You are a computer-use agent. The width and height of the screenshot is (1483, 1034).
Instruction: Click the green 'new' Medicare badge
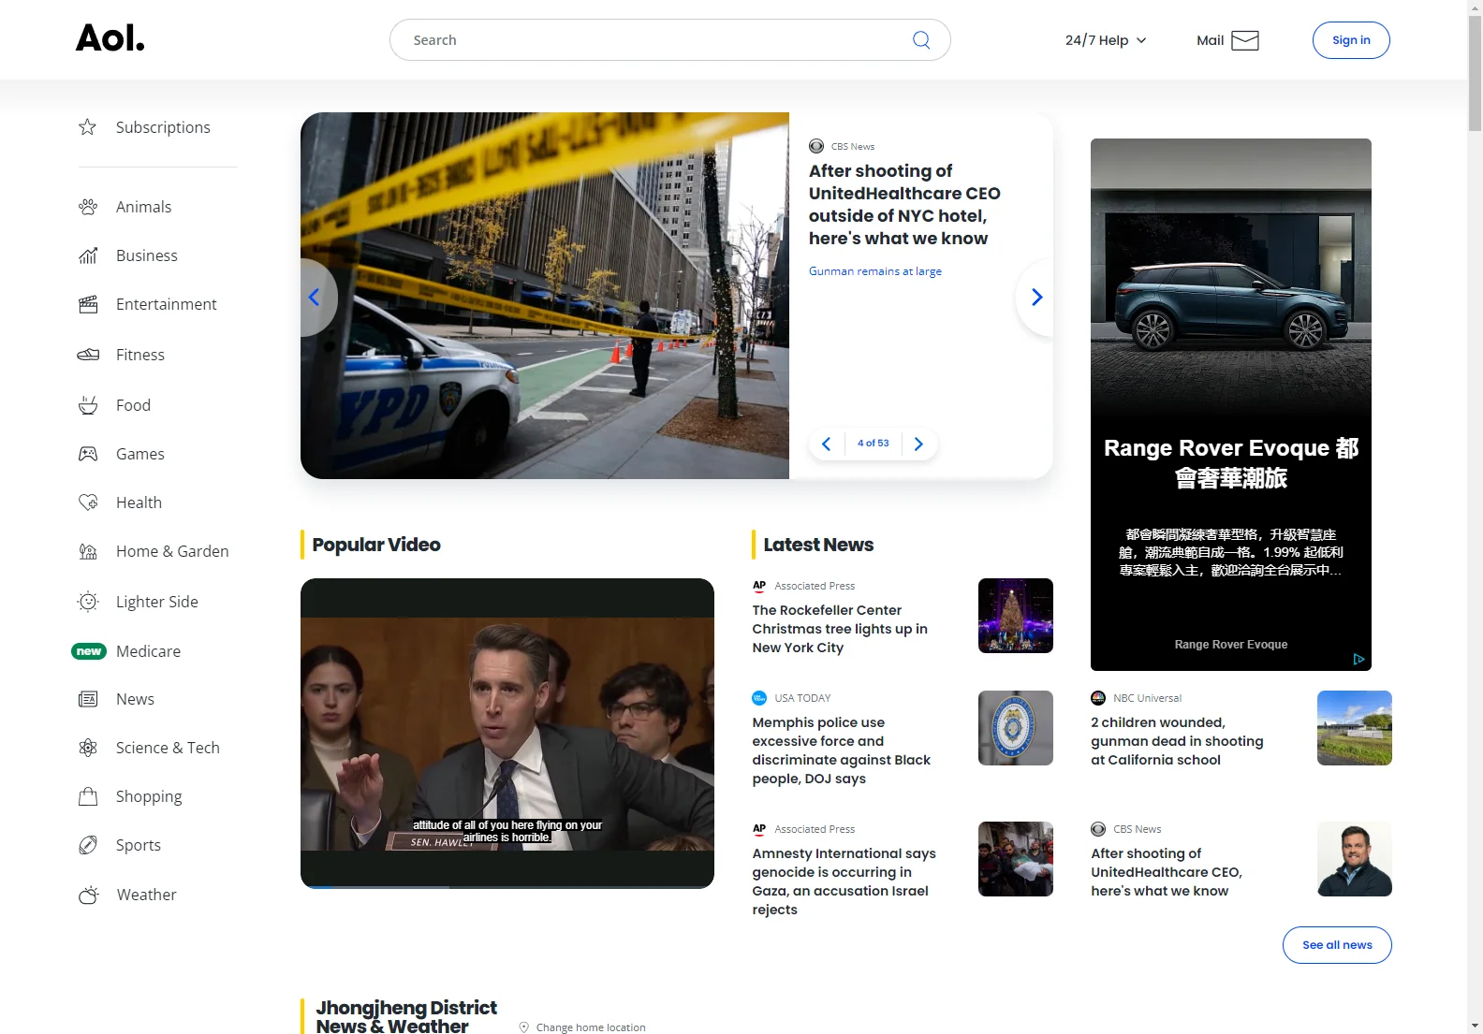[89, 651]
